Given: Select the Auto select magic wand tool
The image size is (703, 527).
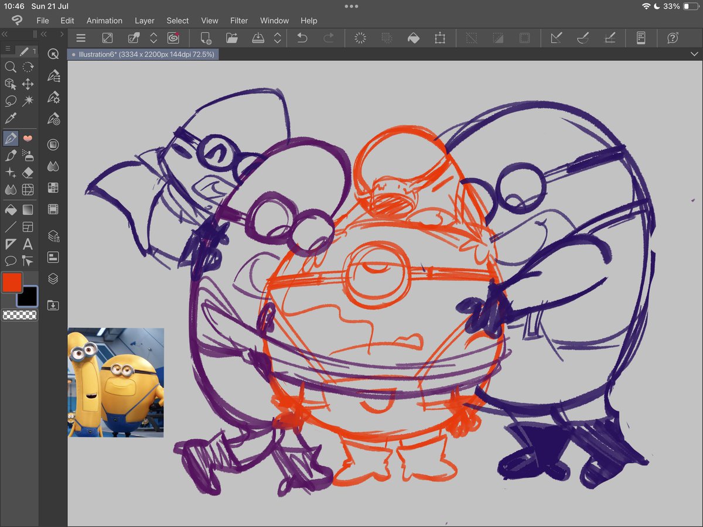Looking at the screenshot, I should click(28, 101).
